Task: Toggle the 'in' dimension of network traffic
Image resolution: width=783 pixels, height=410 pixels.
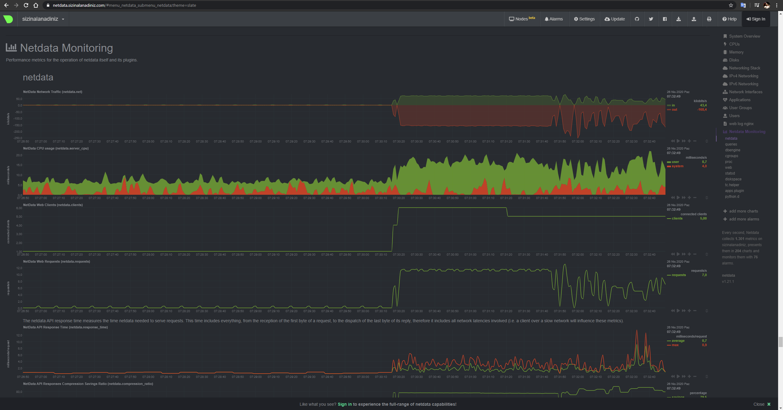Action: 673,105
